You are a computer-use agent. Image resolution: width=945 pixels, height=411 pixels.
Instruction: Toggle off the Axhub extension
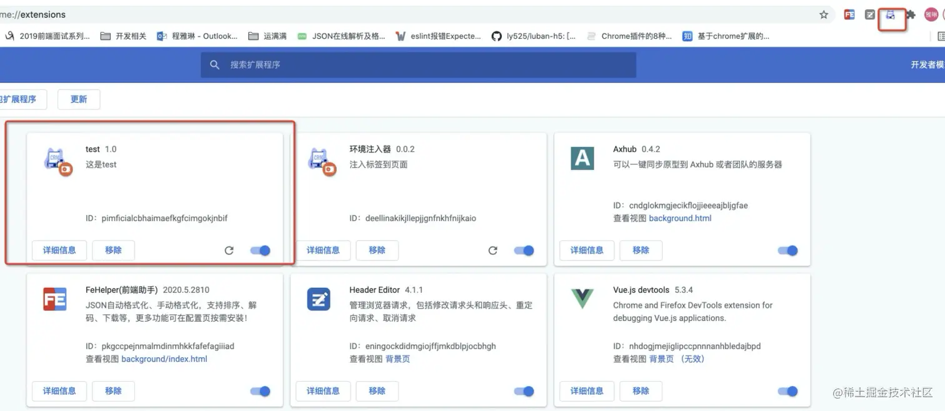pos(788,250)
